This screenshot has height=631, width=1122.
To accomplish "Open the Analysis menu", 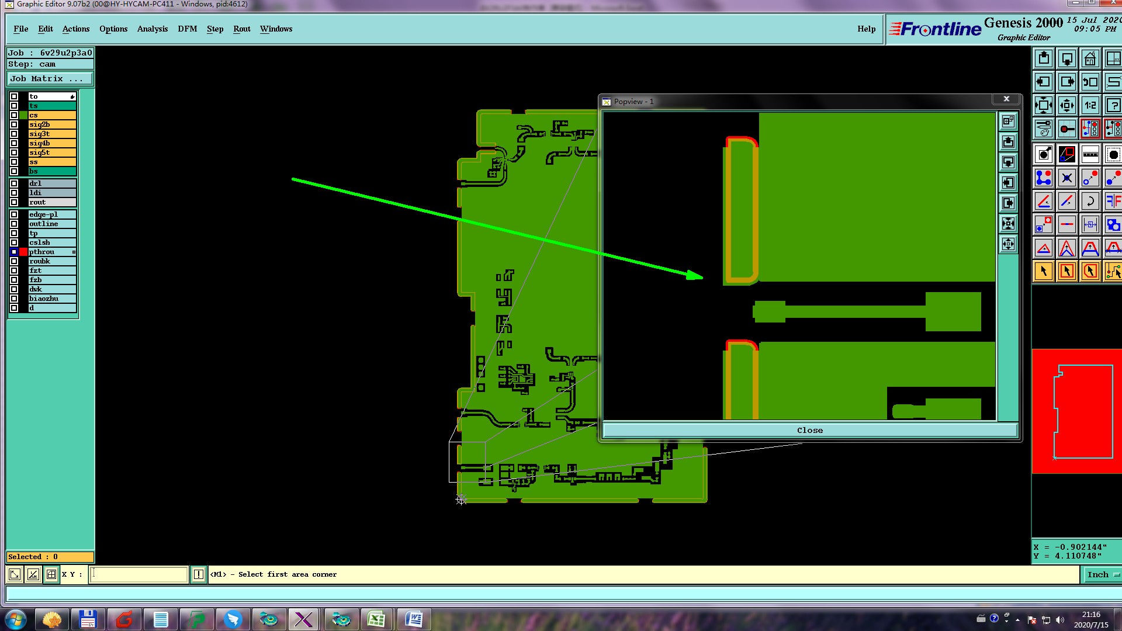I will (152, 29).
